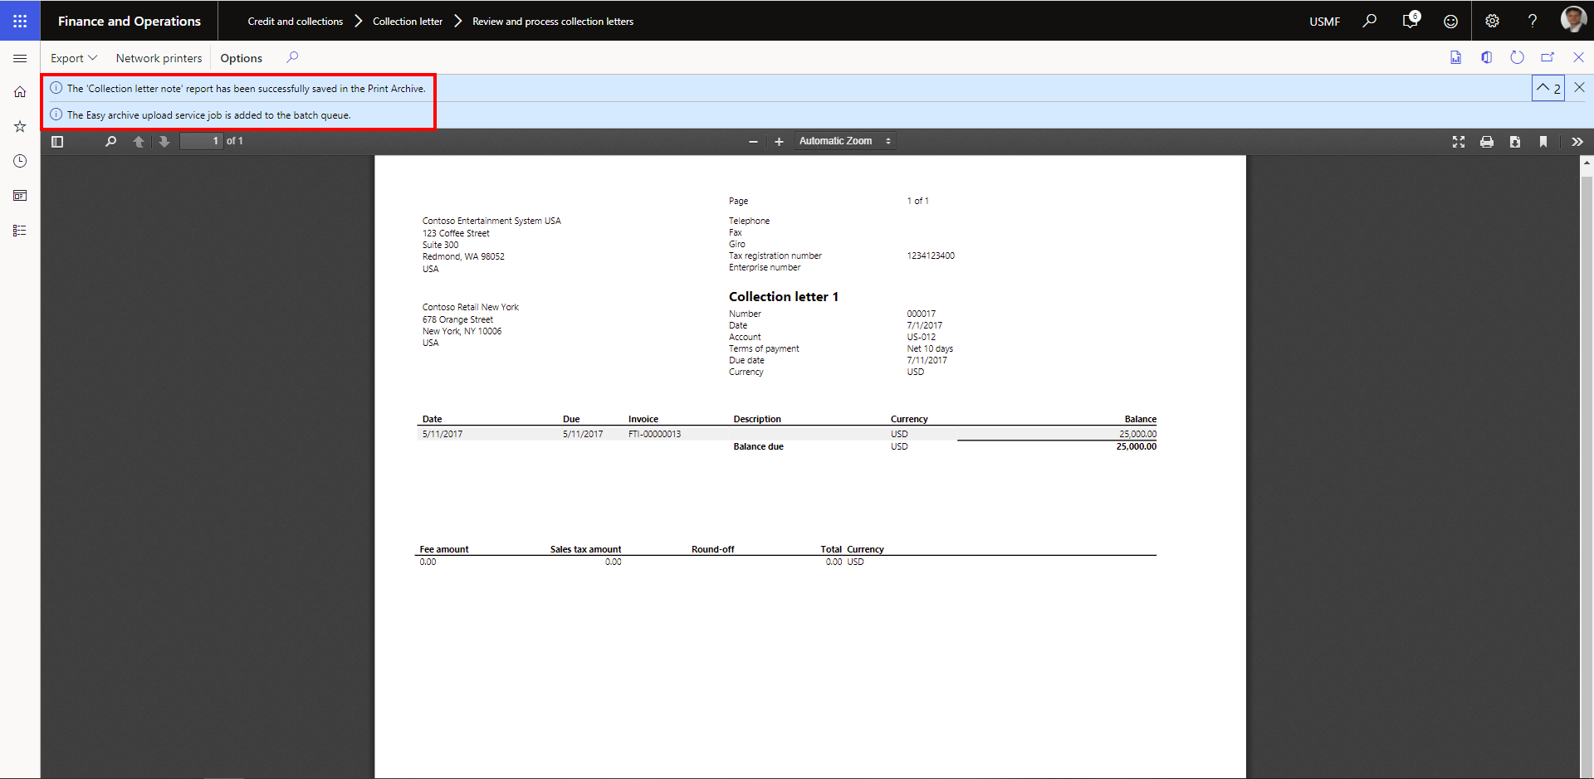Click the attachment document icon

[x=1455, y=57]
